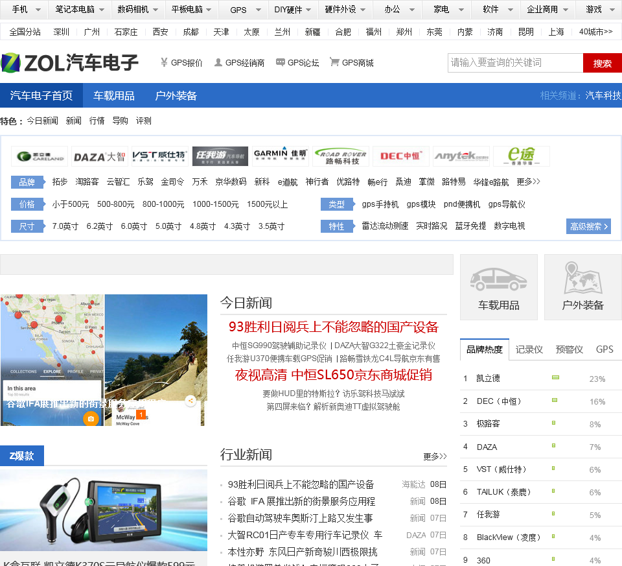This screenshot has width=622, height=566.
Task: Switch to the GPS ranking tab
Action: pos(605,349)
